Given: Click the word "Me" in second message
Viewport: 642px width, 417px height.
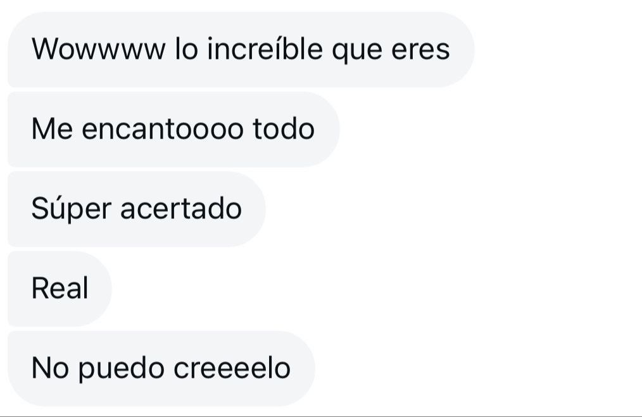Looking at the screenshot, I should point(52,129).
